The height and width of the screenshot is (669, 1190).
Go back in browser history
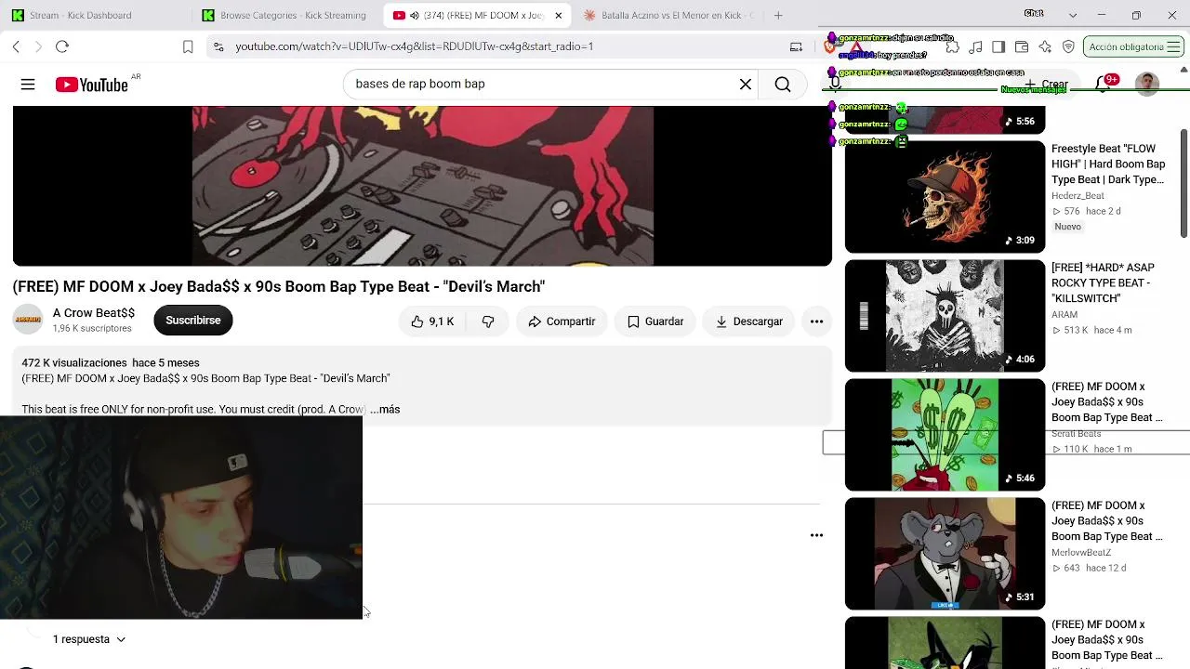click(16, 46)
